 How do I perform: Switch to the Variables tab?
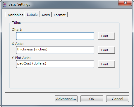[x=16, y=15]
